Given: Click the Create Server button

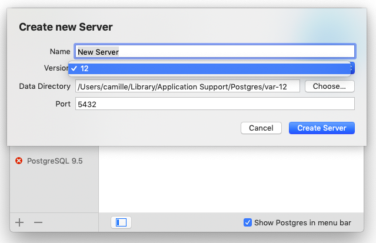Looking at the screenshot, I should point(321,128).
